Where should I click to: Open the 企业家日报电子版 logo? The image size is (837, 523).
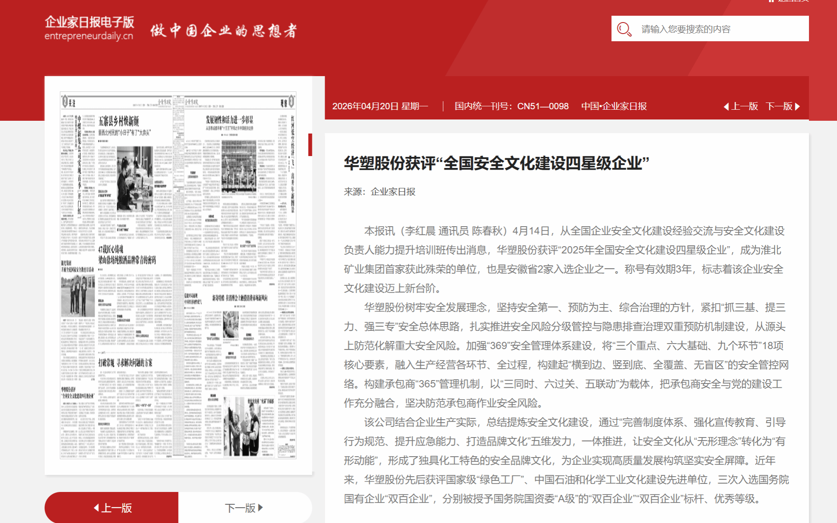point(89,28)
